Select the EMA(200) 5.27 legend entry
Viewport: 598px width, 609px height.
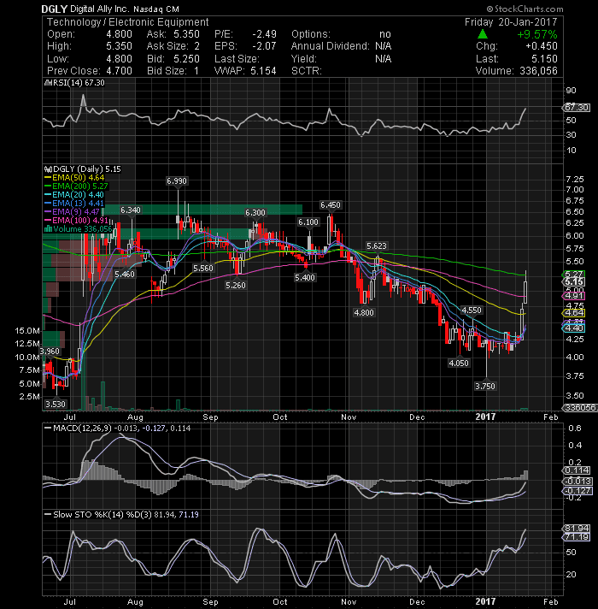coord(76,186)
